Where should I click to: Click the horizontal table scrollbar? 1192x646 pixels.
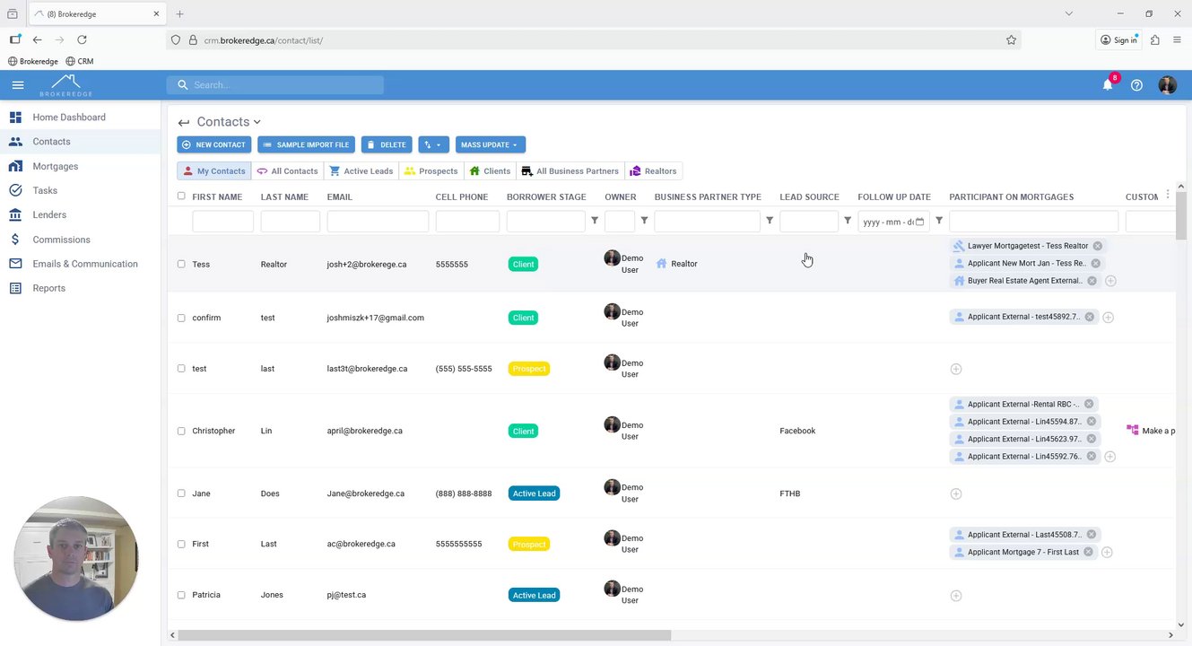424,635
